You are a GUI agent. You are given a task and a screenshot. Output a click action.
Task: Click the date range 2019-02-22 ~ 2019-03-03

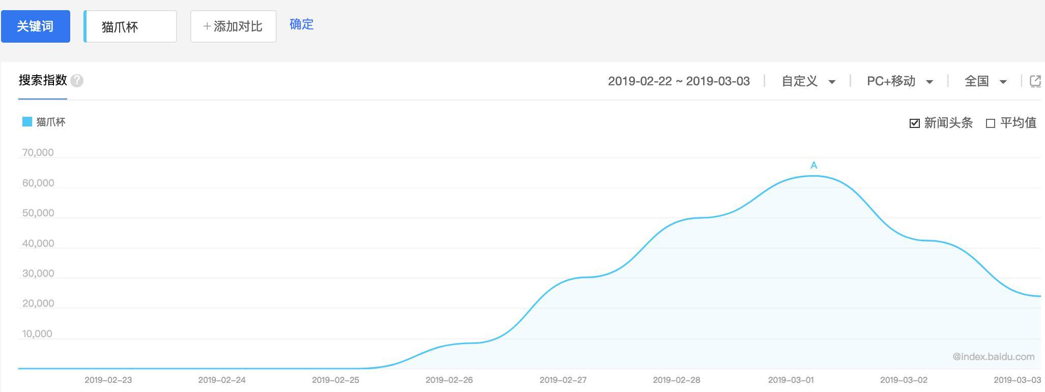click(x=679, y=81)
